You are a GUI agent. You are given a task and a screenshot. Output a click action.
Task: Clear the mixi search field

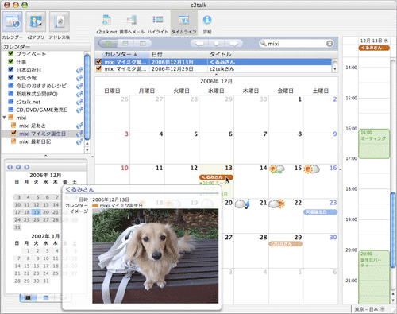click(330, 44)
